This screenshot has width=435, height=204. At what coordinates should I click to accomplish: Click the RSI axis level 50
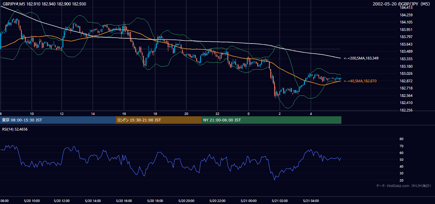click(x=401, y=159)
